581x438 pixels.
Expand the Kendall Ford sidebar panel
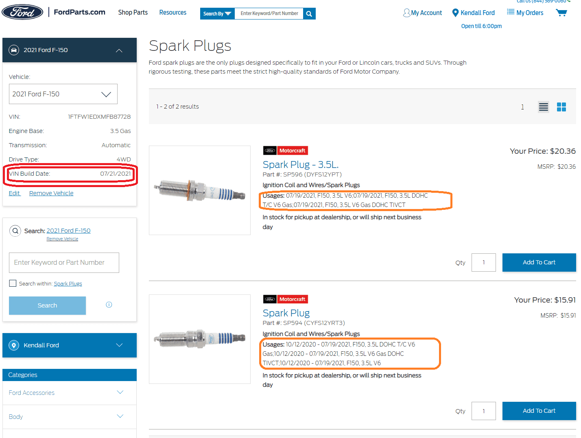(119, 345)
